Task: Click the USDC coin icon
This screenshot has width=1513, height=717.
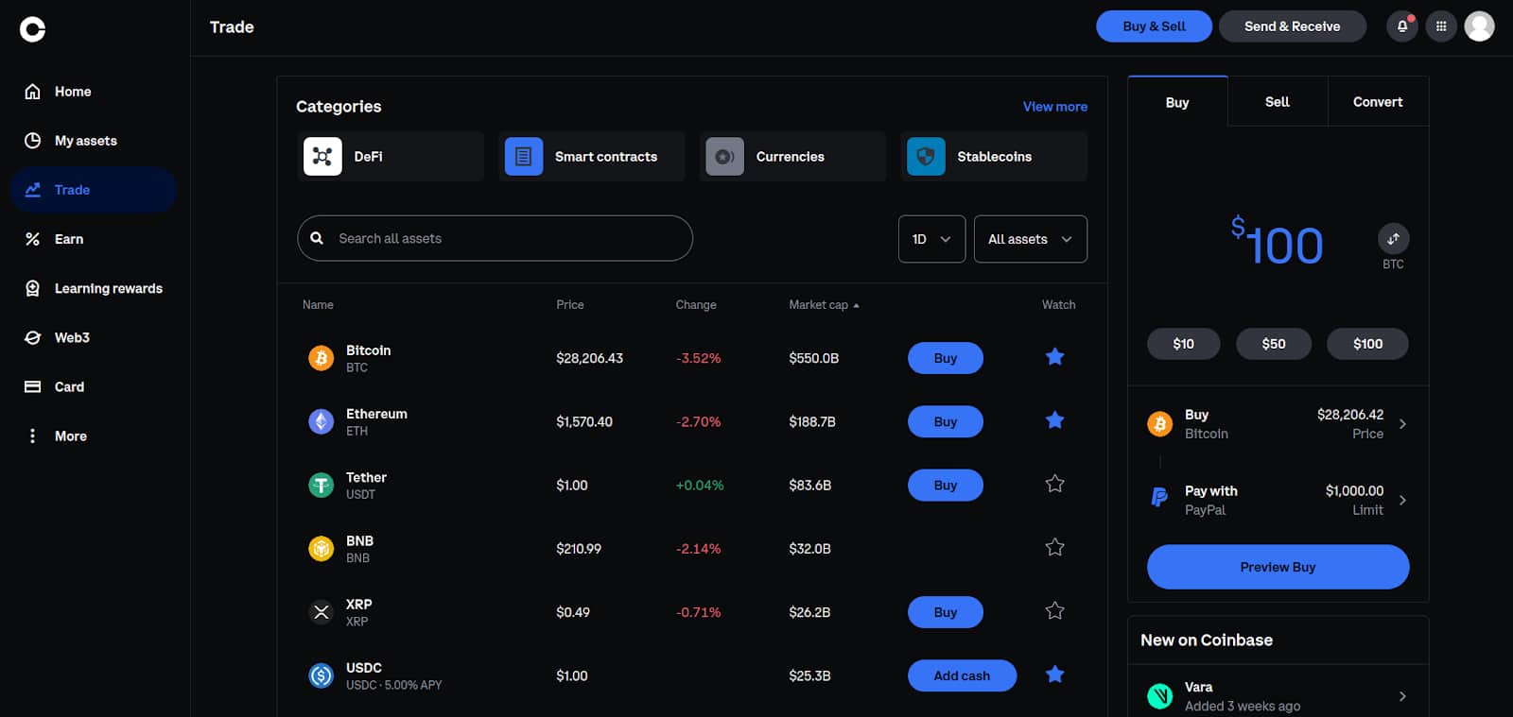Action: tap(322, 675)
